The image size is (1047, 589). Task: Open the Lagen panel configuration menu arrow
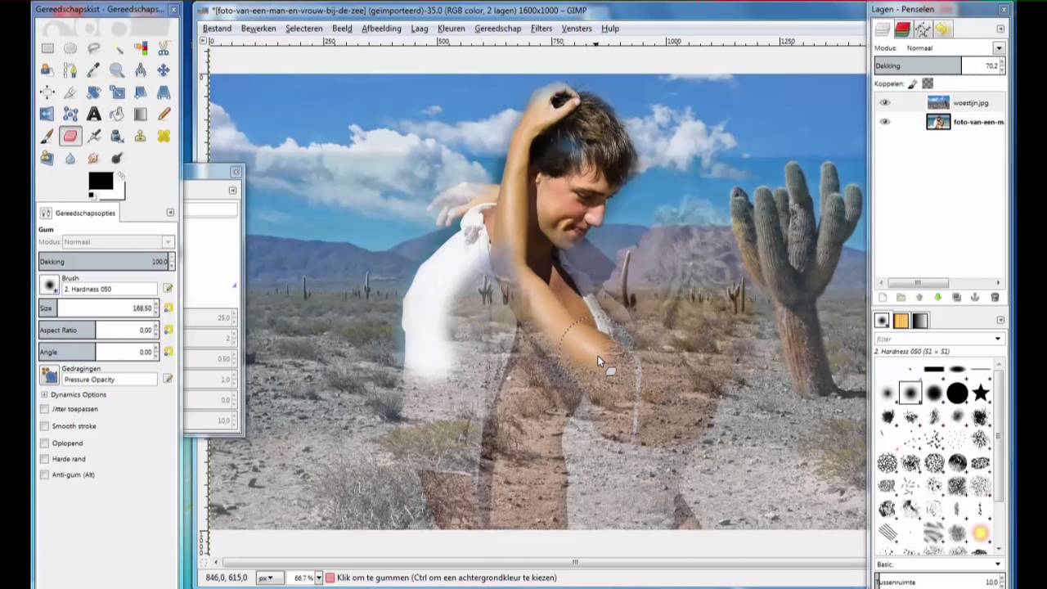[x=1000, y=29]
